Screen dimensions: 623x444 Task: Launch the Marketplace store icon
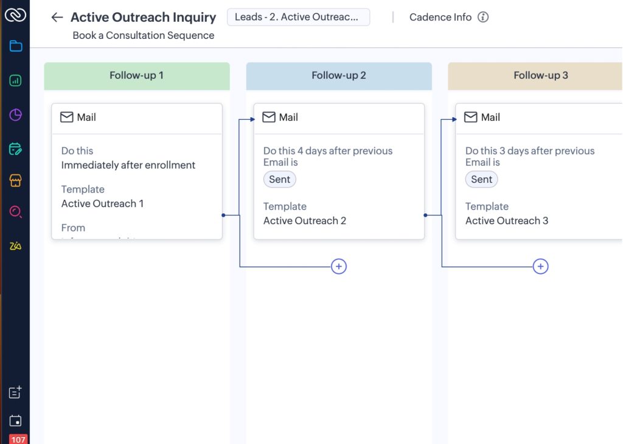[x=15, y=180]
